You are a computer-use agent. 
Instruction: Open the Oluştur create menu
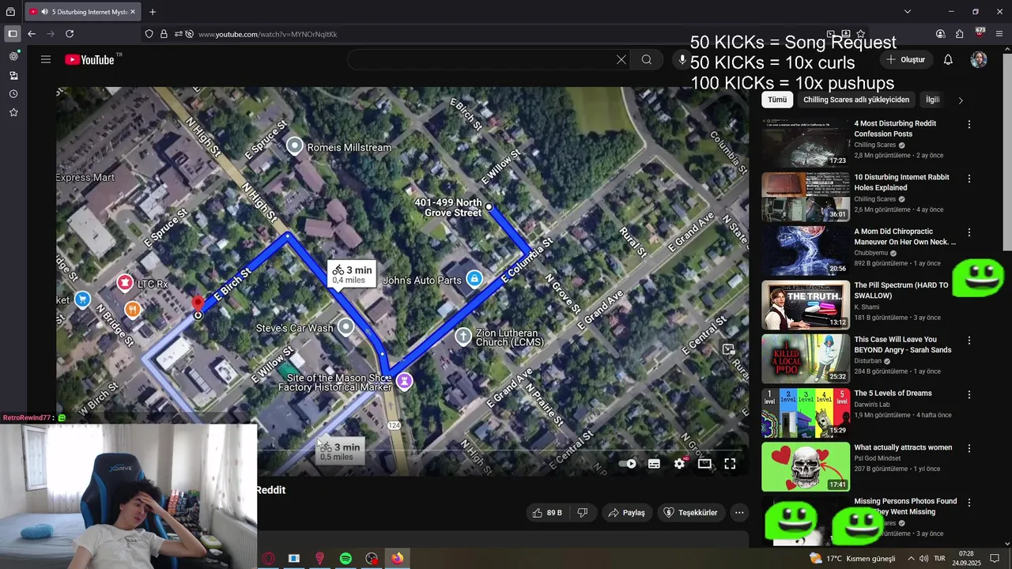click(905, 60)
